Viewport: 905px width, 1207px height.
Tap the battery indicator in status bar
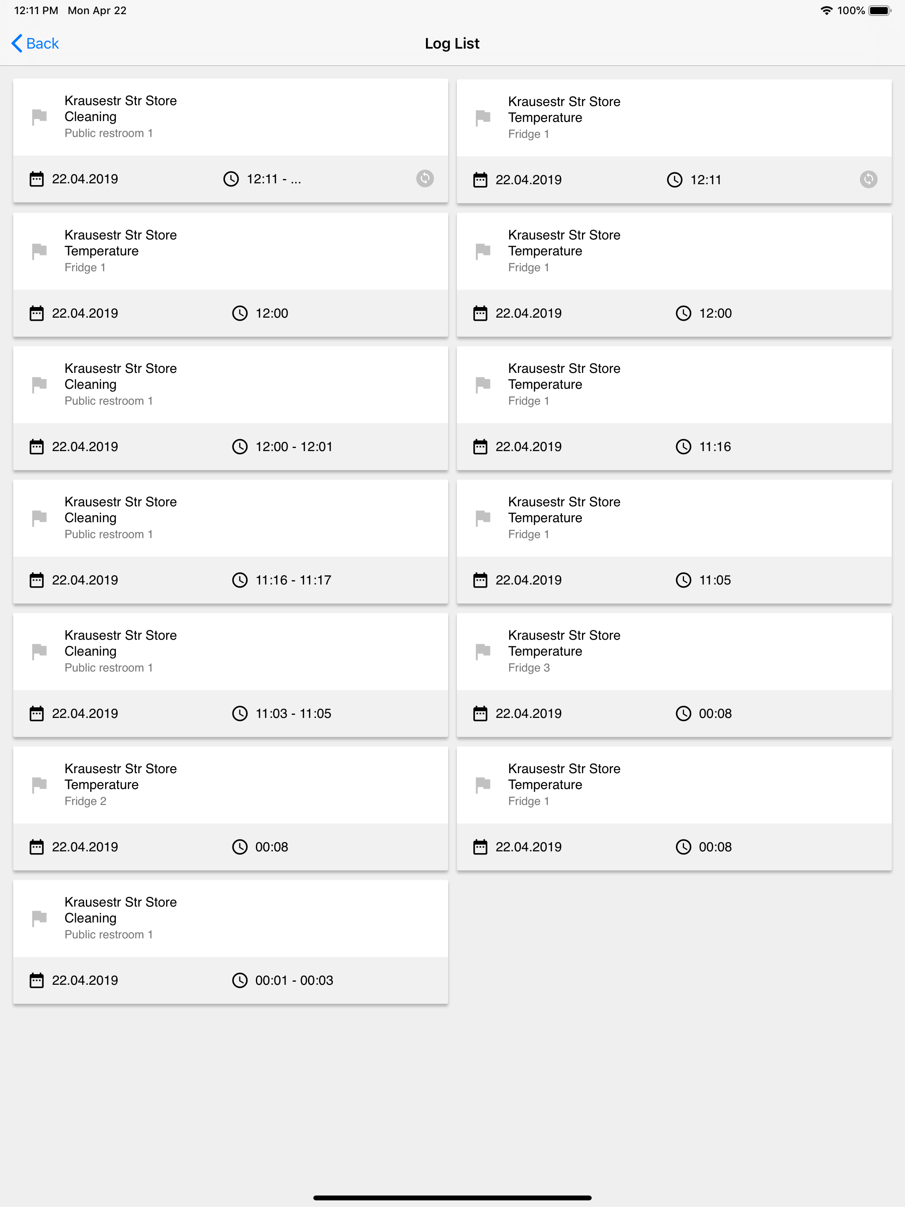click(x=880, y=10)
